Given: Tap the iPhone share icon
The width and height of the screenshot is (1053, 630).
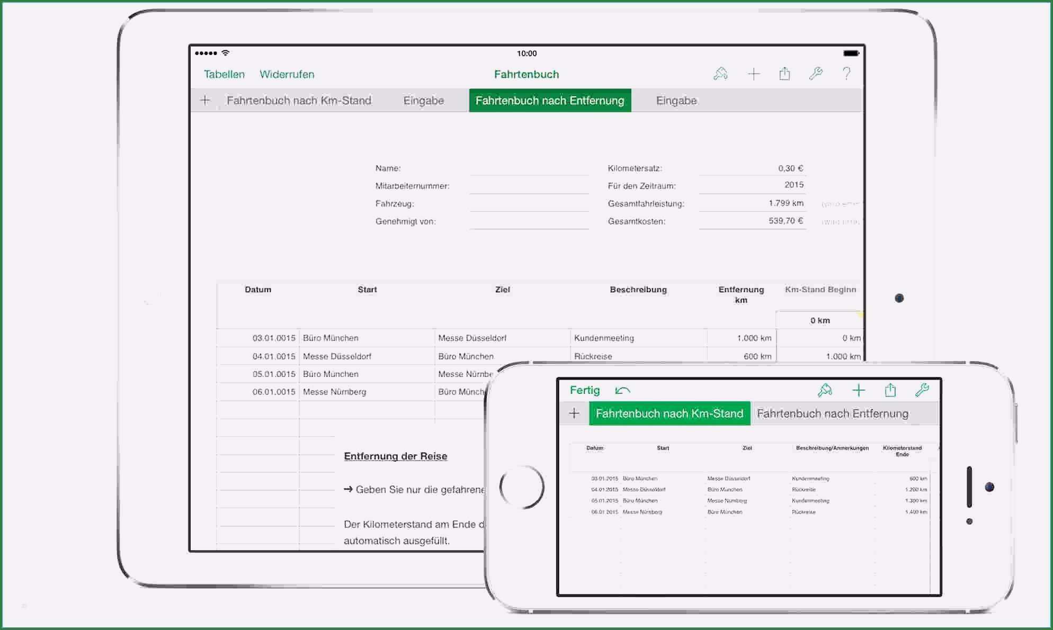Looking at the screenshot, I should 890,391.
